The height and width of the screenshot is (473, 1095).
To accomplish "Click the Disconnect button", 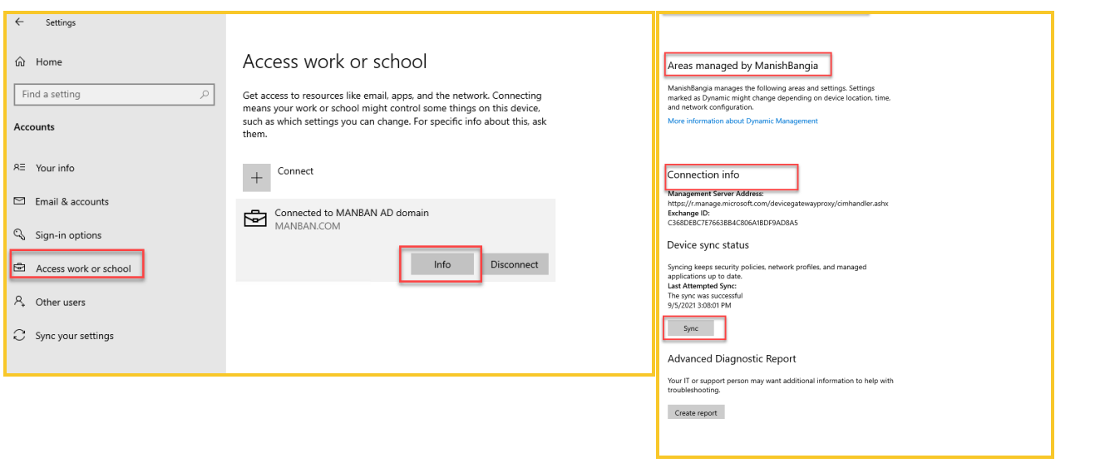I will pyautogui.click(x=515, y=264).
